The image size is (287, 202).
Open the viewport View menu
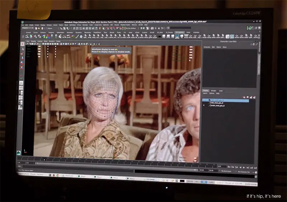(x=28, y=41)
